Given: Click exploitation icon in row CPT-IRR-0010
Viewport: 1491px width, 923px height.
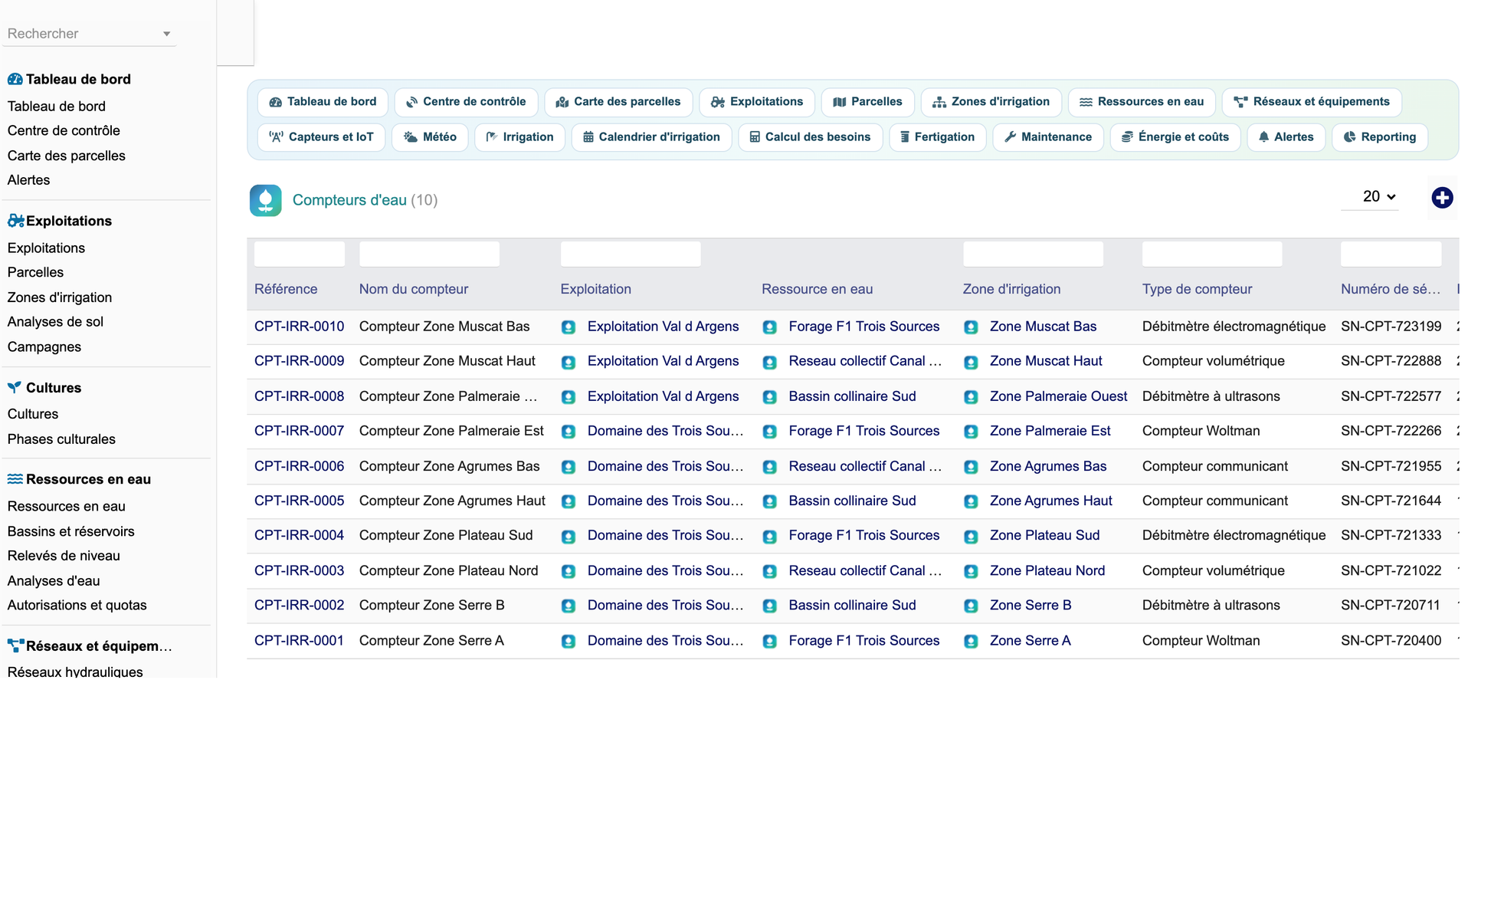Looking at the screenshot, I should click(x=569, y=327).
